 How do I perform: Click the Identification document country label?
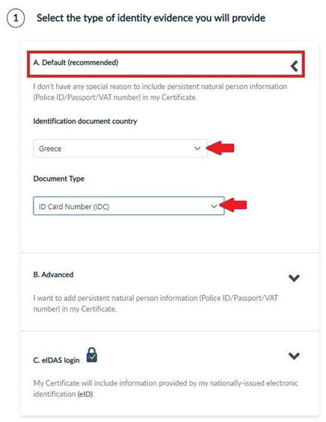(x=85, y=121)
